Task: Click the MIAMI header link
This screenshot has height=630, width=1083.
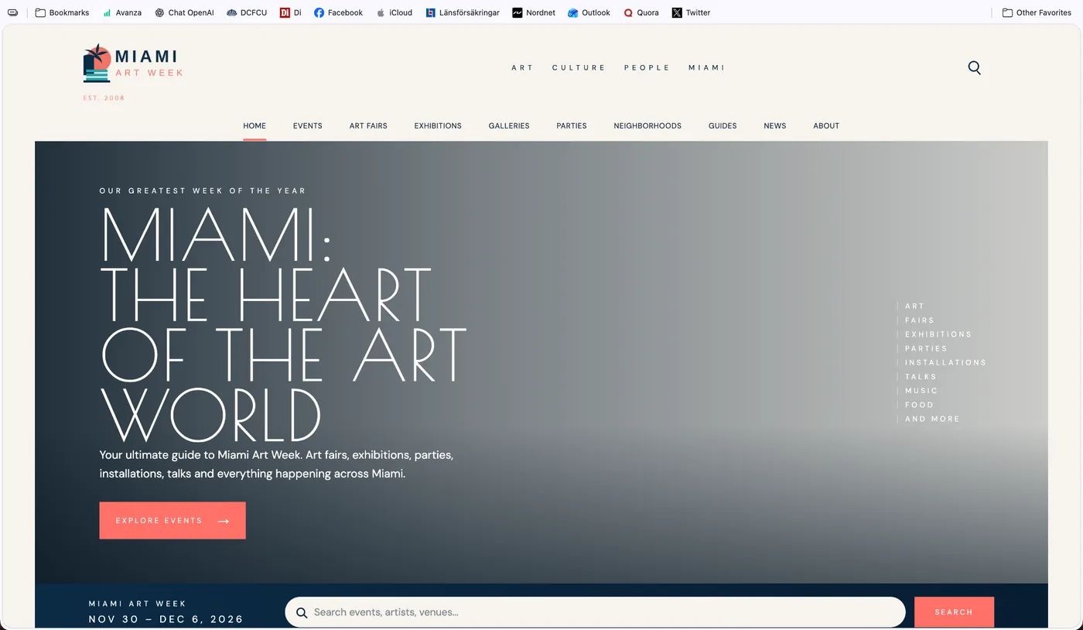Action: coord(706,67)
